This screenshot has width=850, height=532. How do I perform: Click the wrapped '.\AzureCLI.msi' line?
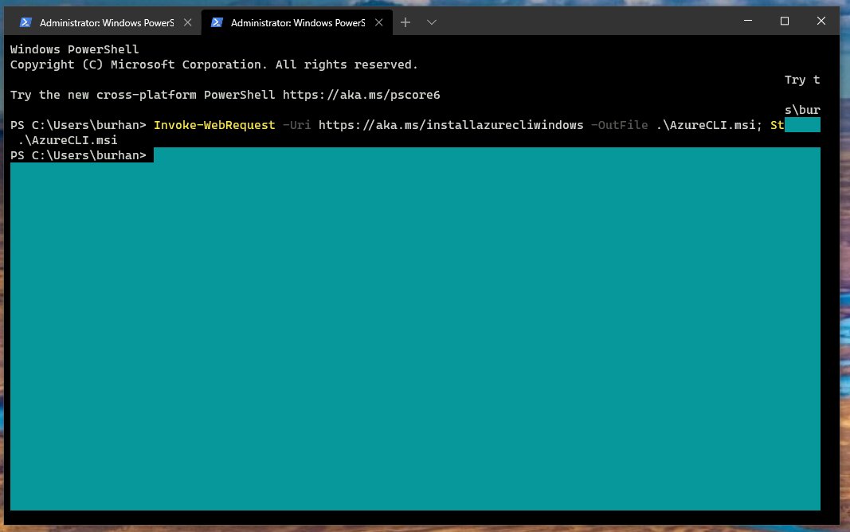67,140
